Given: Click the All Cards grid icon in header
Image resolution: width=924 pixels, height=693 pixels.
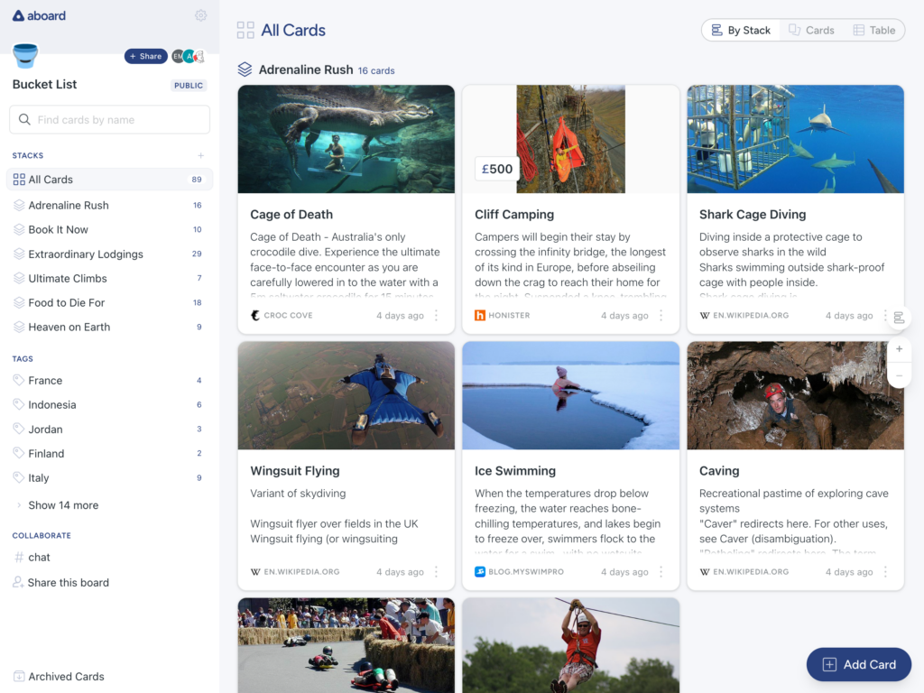Looking at the screenshot, I should click(x=245, y=30).
